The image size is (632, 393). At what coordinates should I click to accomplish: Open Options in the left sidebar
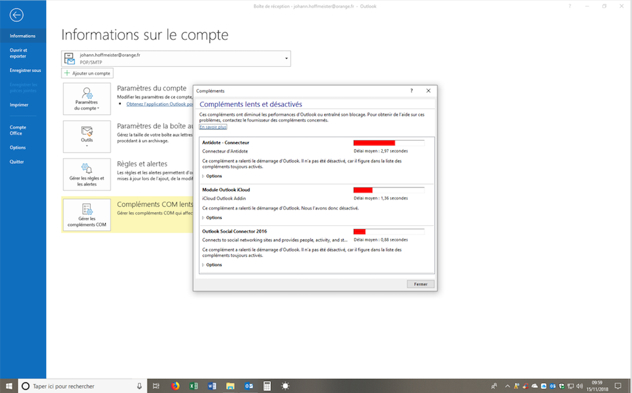(x=18, y=147)
